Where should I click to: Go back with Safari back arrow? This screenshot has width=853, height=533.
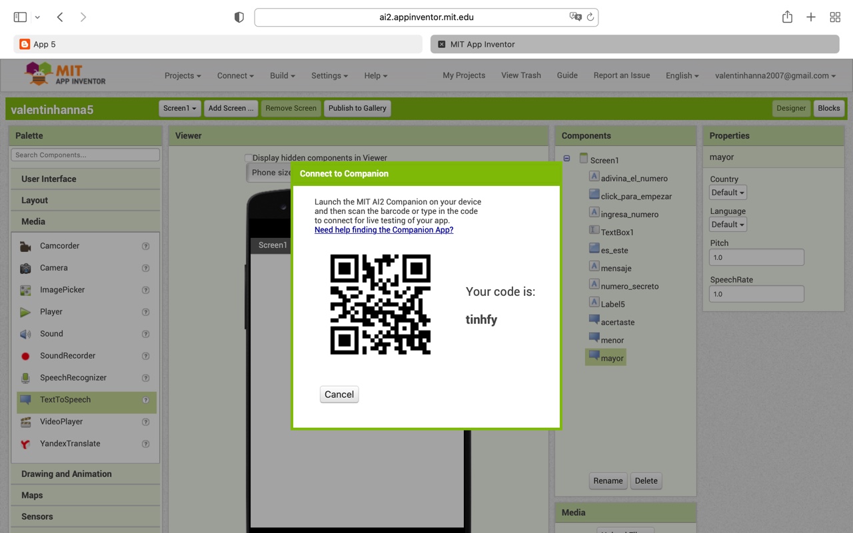(60, 17)
